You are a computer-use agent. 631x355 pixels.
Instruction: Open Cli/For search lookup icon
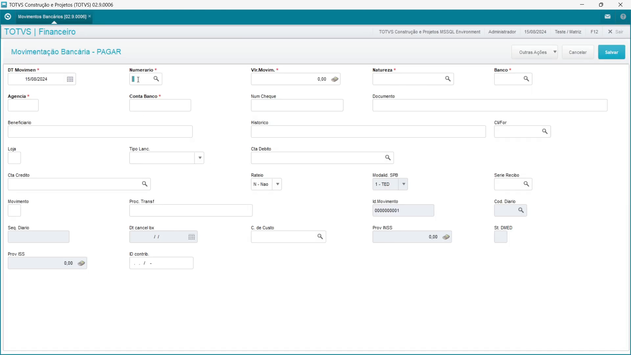tap(545, 131)
